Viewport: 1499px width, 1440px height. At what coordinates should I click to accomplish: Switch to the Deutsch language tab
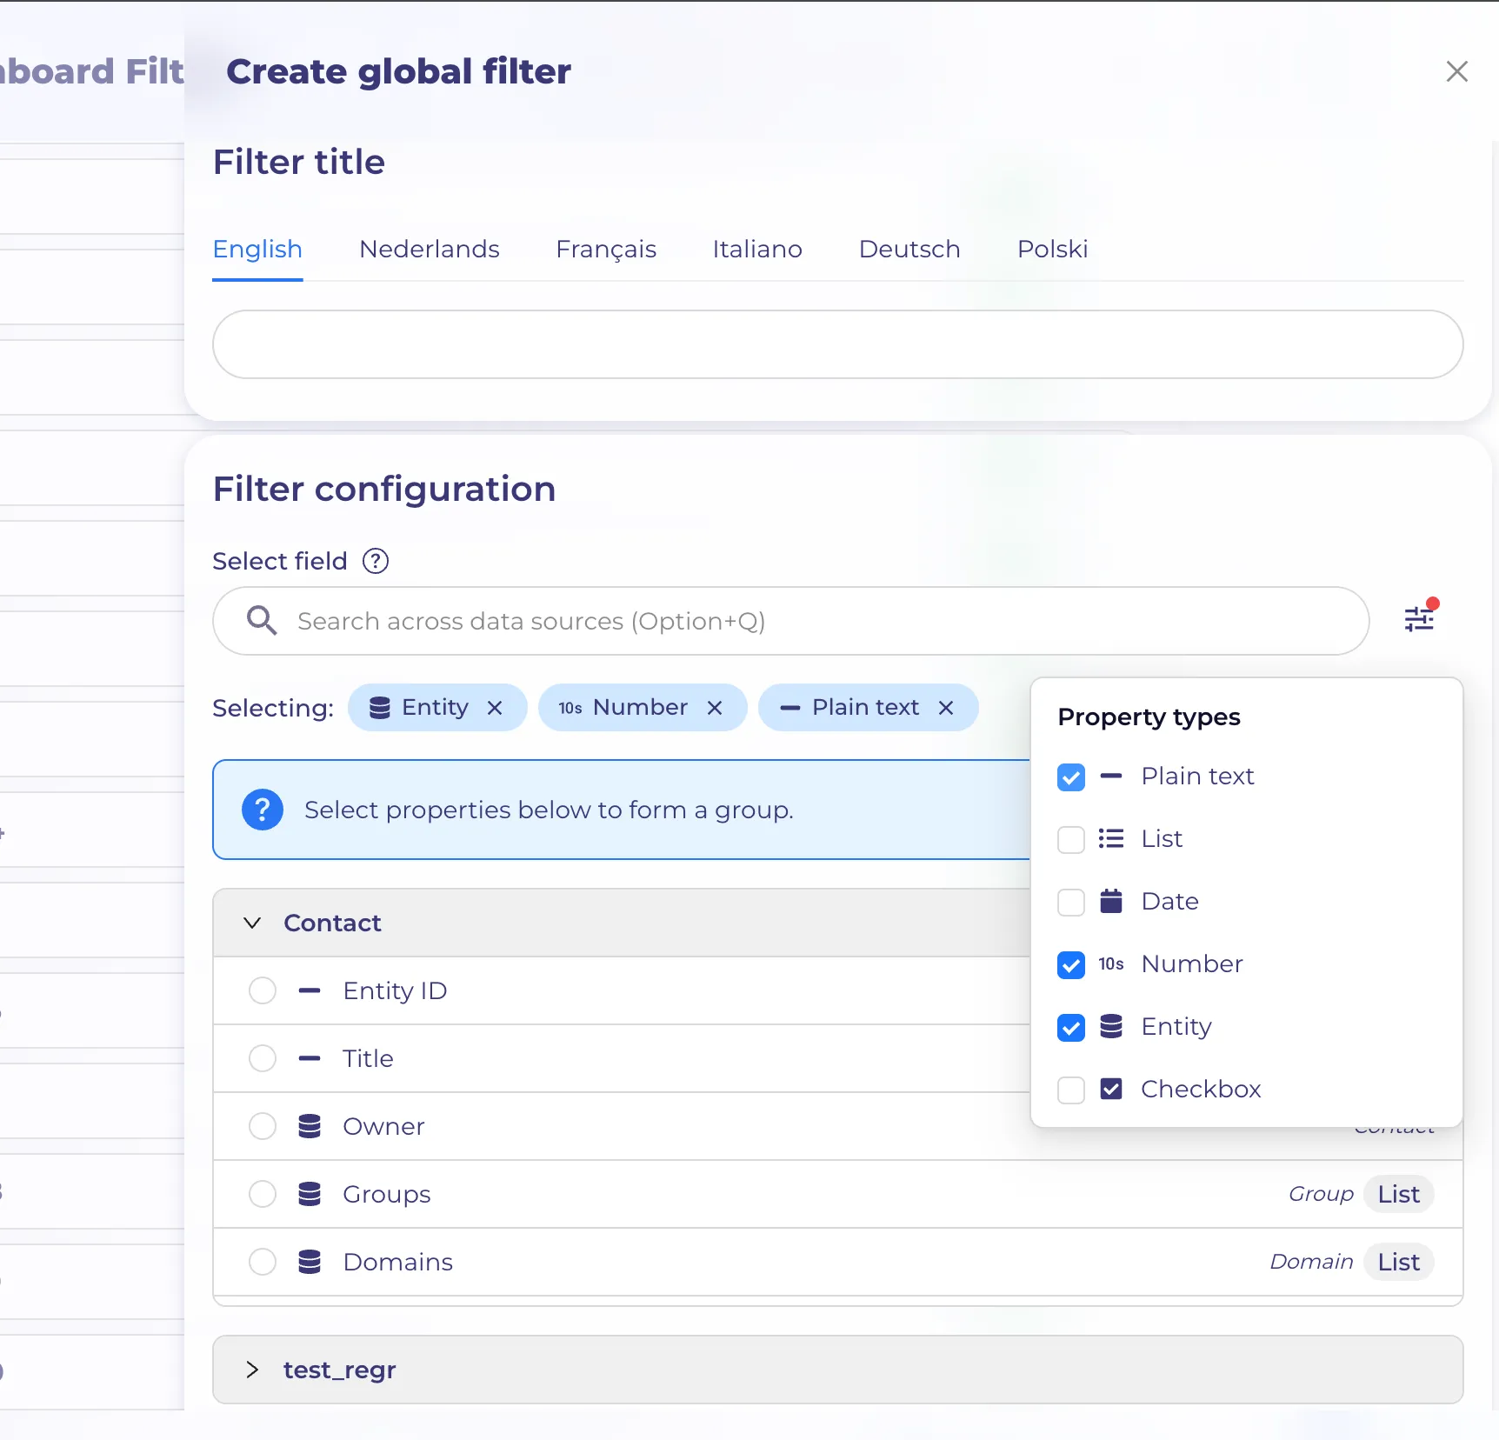[x=909, y=250]
